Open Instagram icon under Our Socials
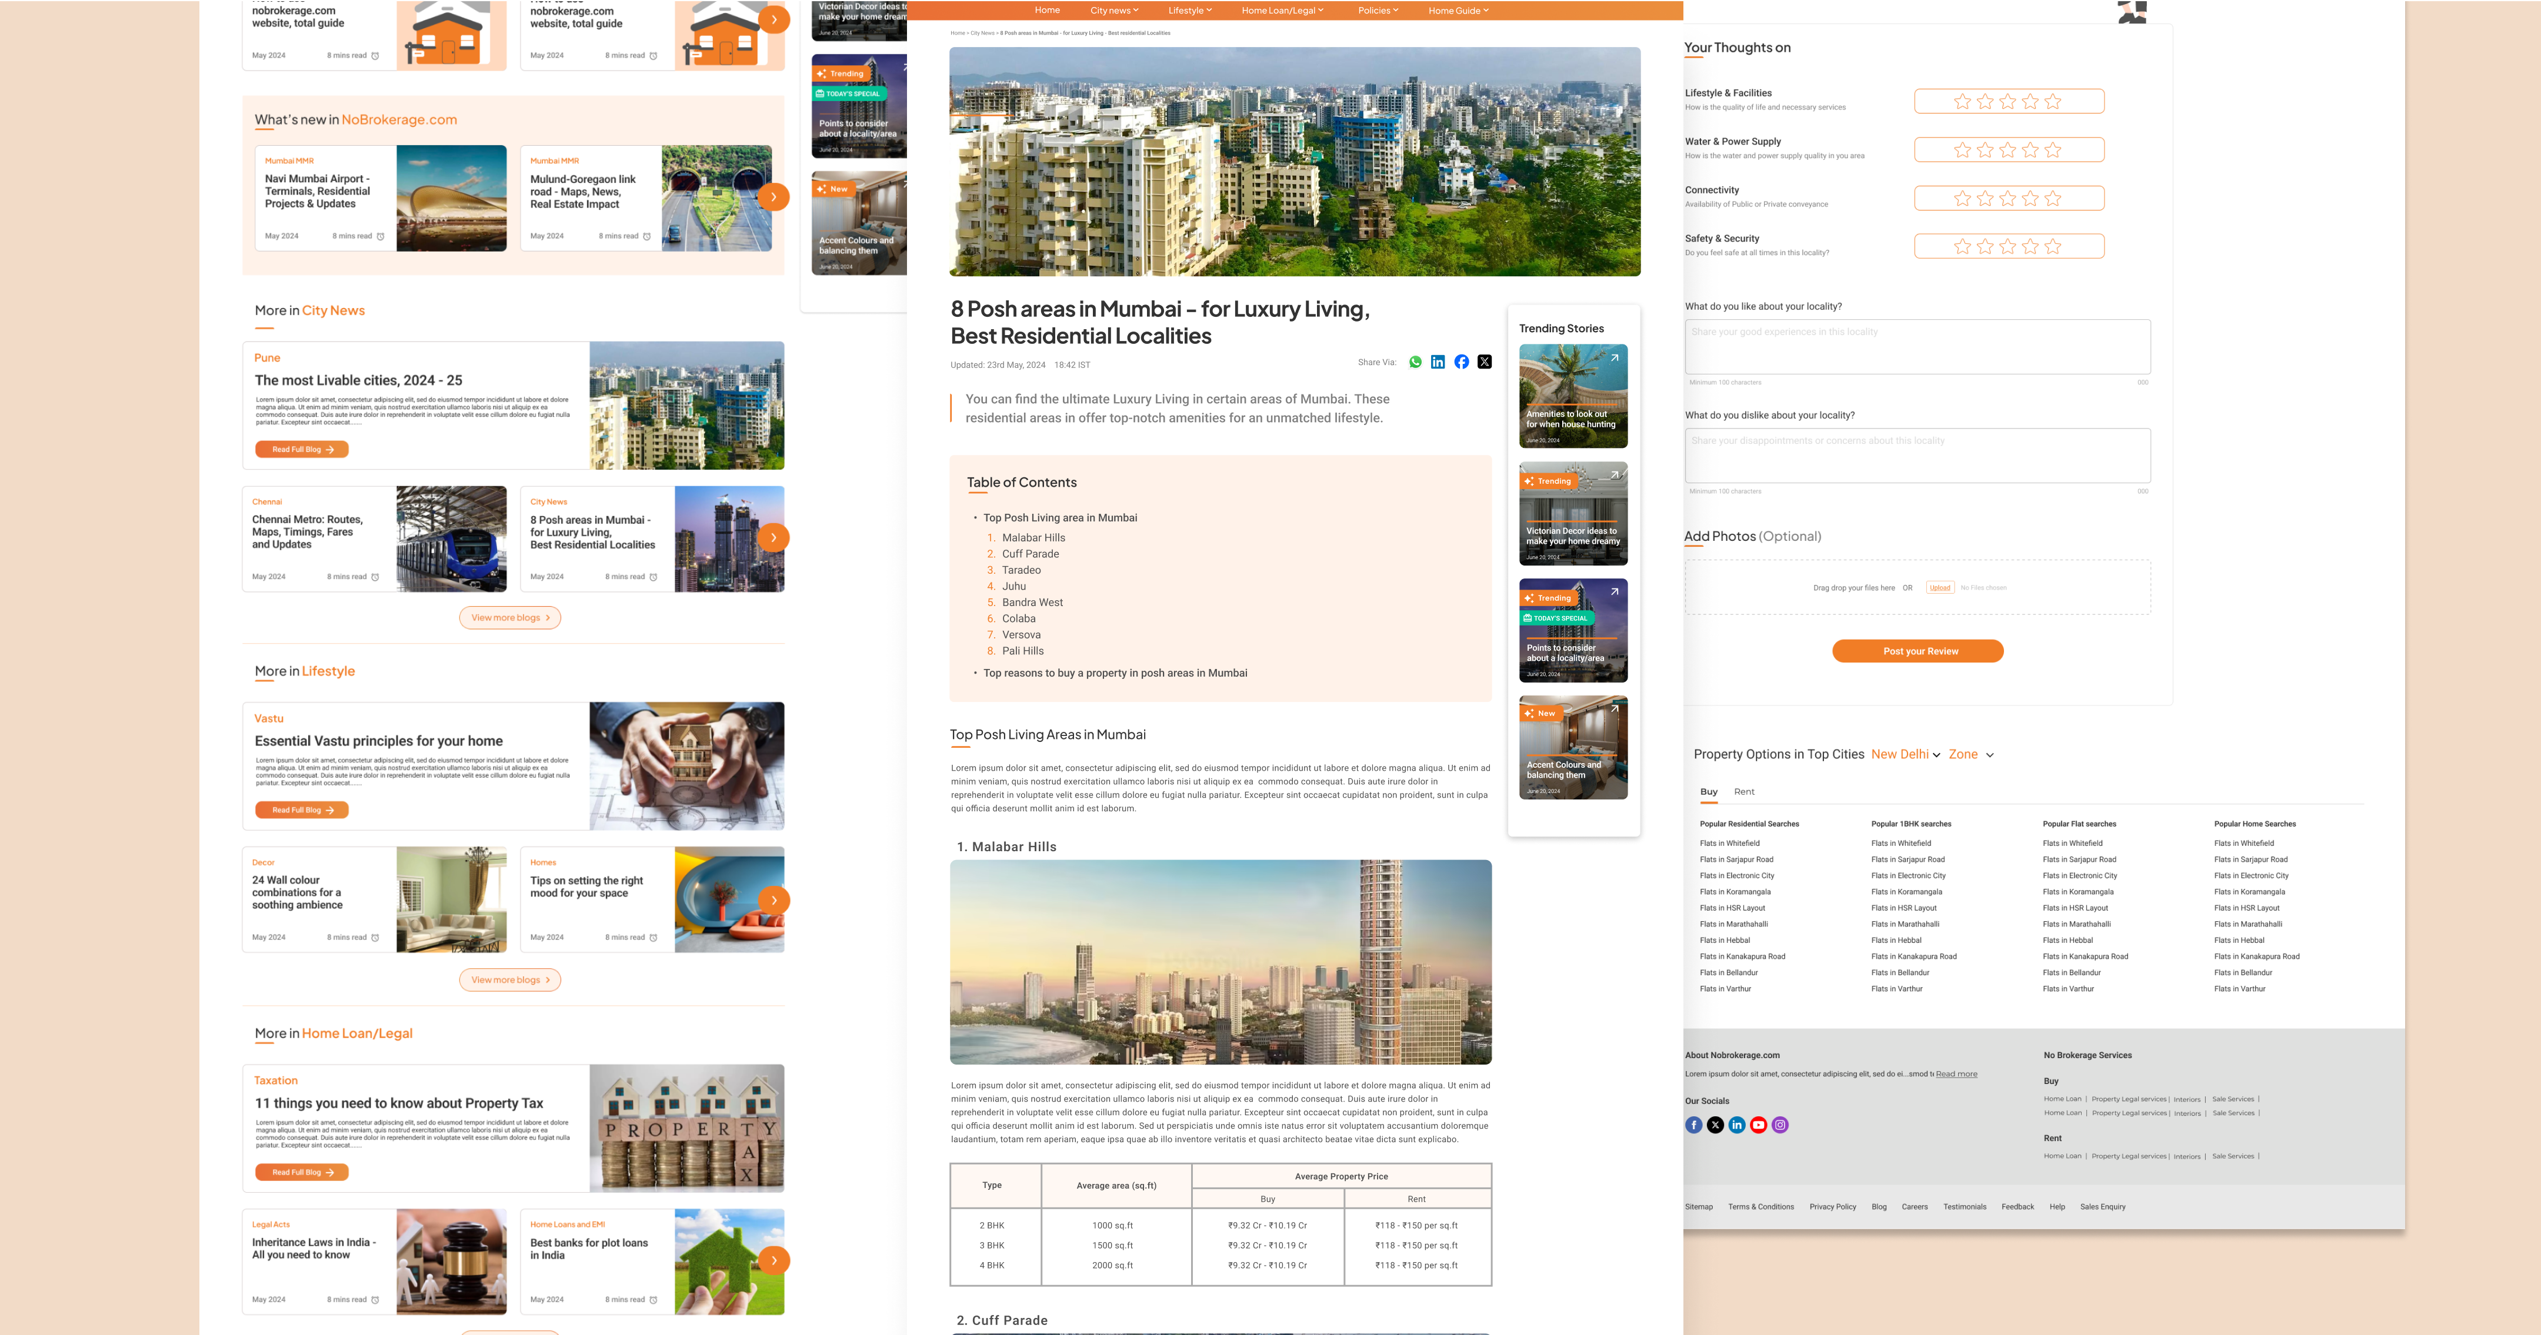Viewport: 2541px width, 1335px height. (1780, 1125)
